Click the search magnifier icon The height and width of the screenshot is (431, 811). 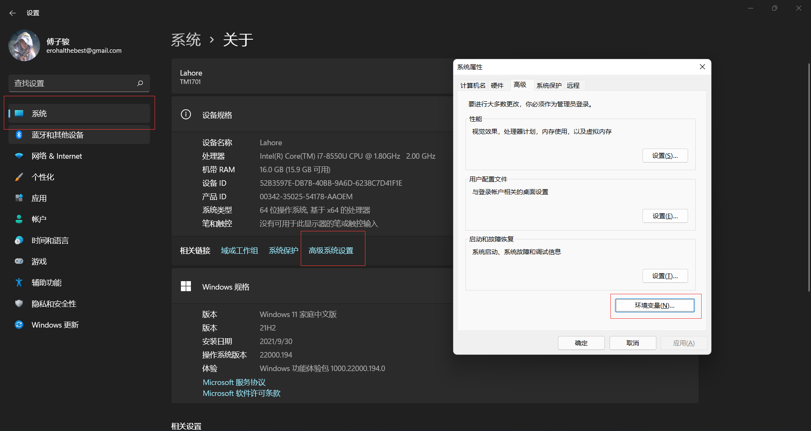(140, 83)
